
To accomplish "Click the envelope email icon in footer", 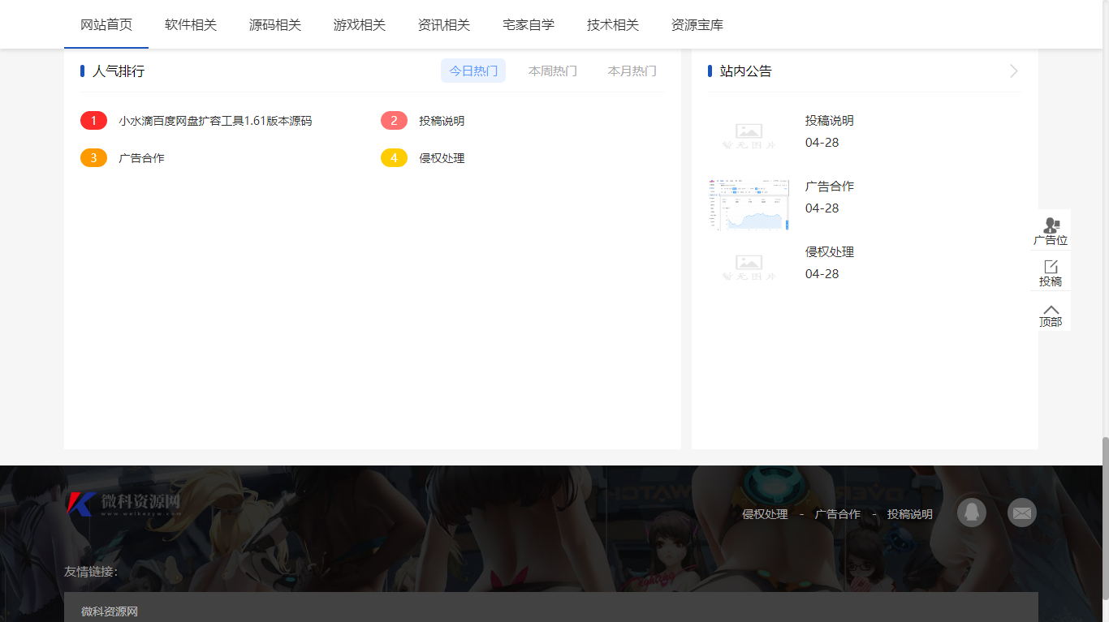I will click(1021, 512).
